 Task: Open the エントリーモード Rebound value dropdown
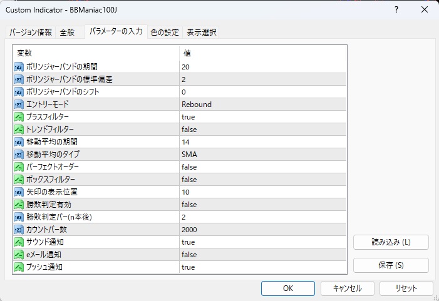pos(262,105)
